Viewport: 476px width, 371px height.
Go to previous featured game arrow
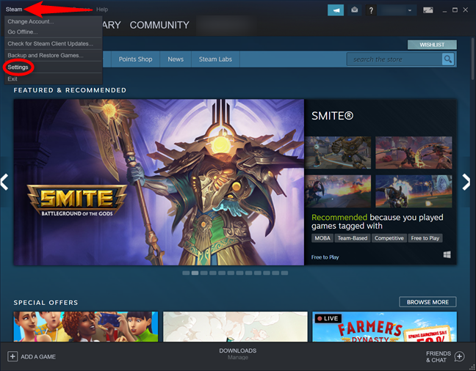[4, 182]
